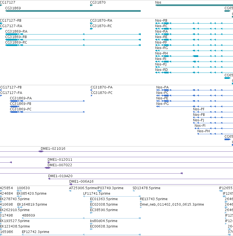Image resolution: width=233 pixels, height=236 pixels.
Task: Select the EK278743.5prime EST label
Action: pos(15,199)
